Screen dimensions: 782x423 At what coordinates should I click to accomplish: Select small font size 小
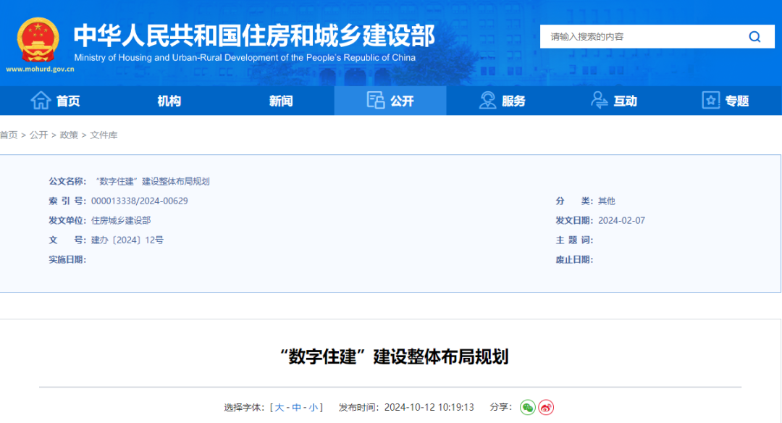(x=313, y=408)
